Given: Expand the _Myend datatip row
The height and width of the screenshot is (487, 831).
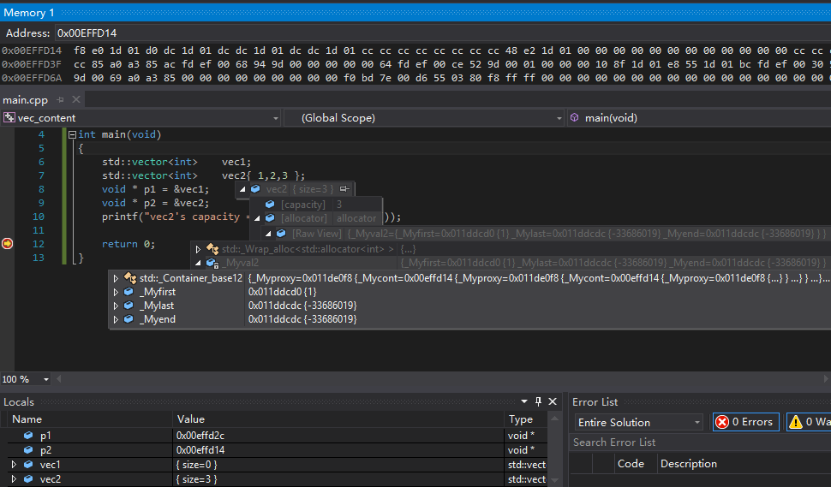Looking at the screenshot, I should [x=116, y=319].
